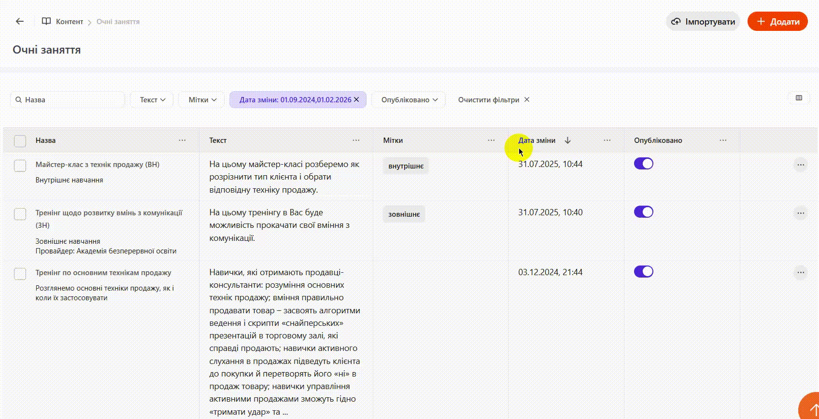
Task: Expand the Текст filter dropdown
Action: point(152,100)
